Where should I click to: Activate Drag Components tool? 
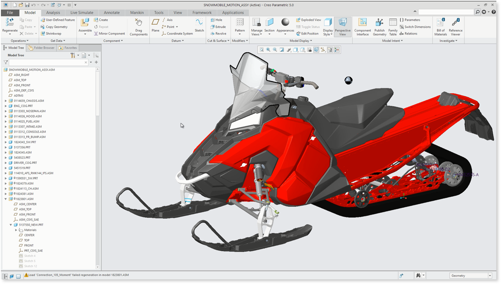(139, 27)
